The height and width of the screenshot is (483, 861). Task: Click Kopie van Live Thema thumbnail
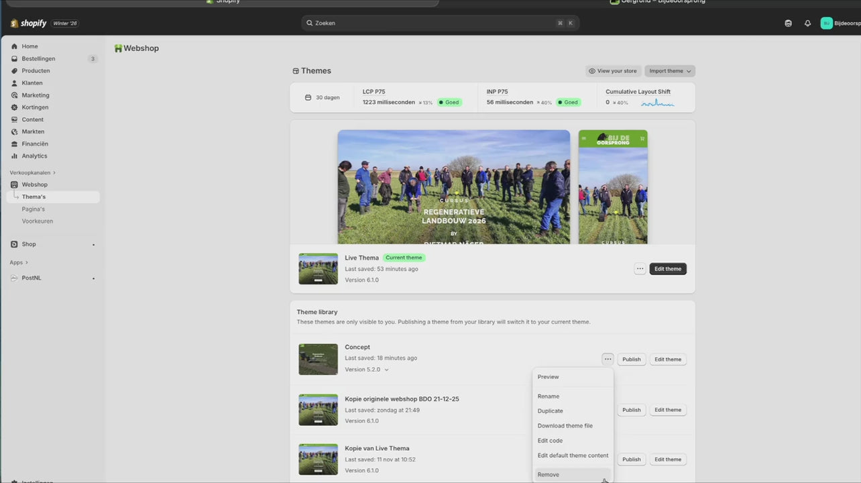pyautogui.click(x=319, y=460)
